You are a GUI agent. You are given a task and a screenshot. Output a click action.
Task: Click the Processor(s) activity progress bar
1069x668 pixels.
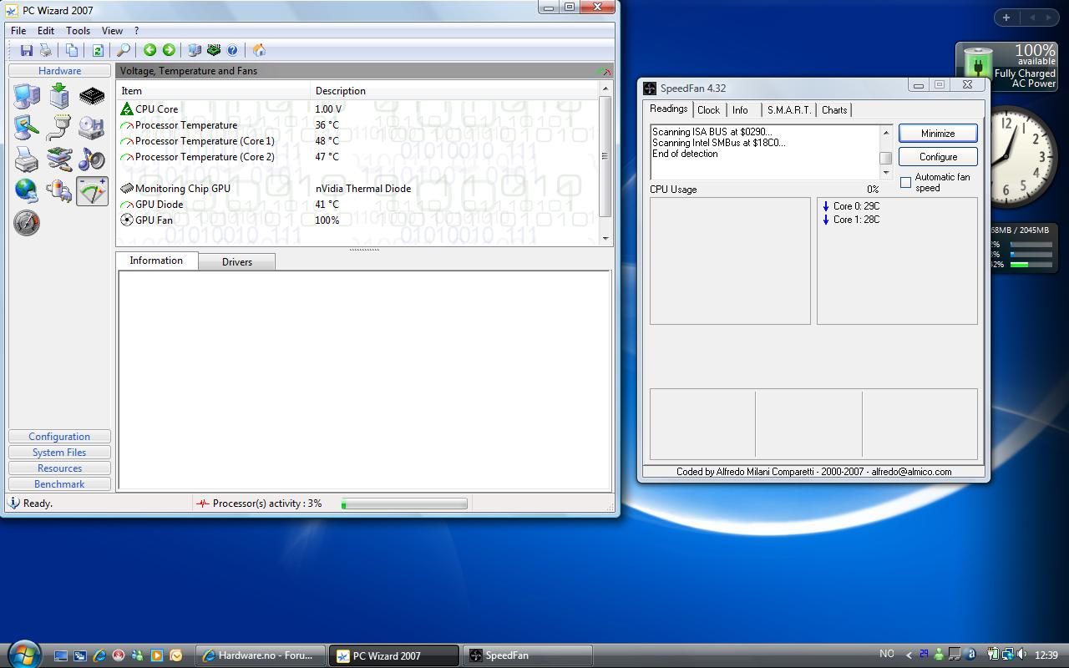404,504
